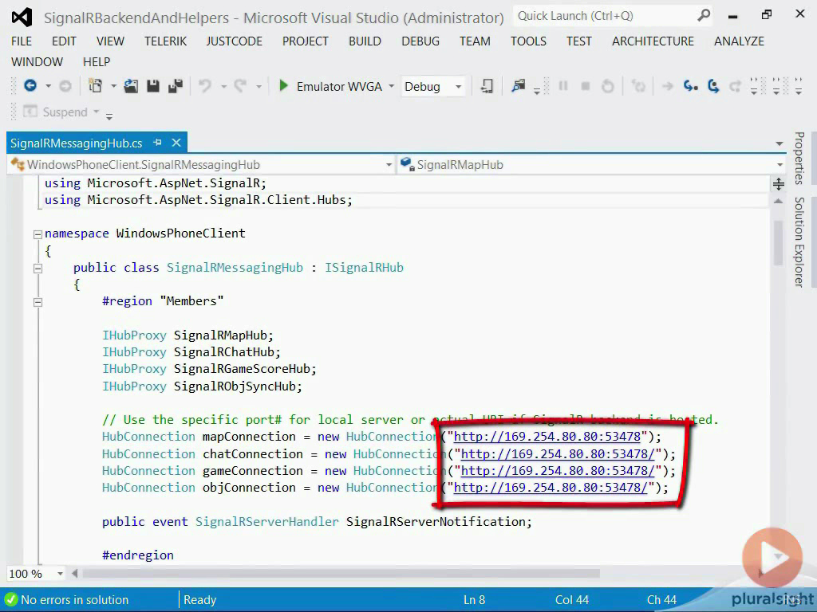Click the device window icon after Debug
The height and width of the screenshot is (612, 817).
tap(487, 86)
